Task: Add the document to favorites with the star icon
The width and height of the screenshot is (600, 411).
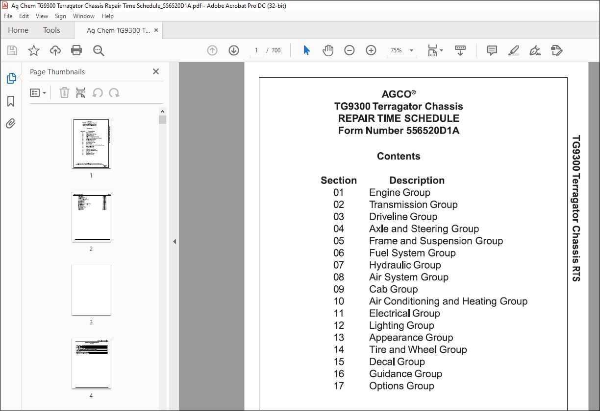Action: 34,50
